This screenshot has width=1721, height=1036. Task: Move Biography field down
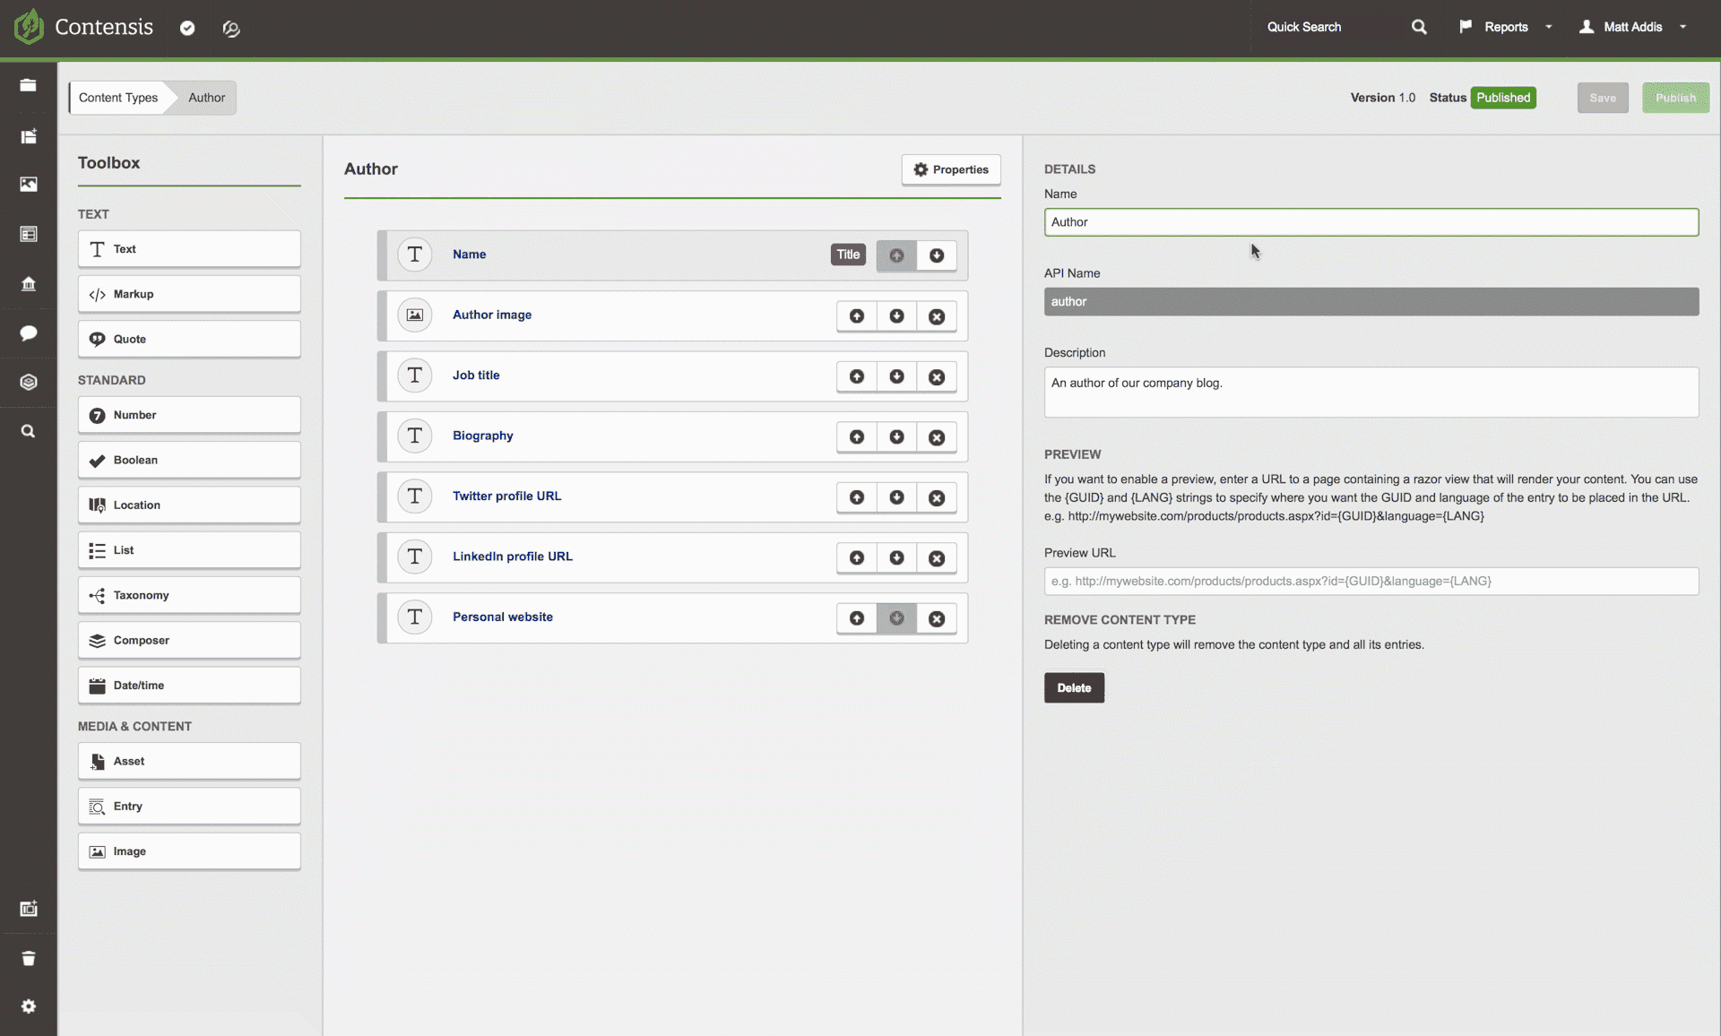click(x=896, y=437)
